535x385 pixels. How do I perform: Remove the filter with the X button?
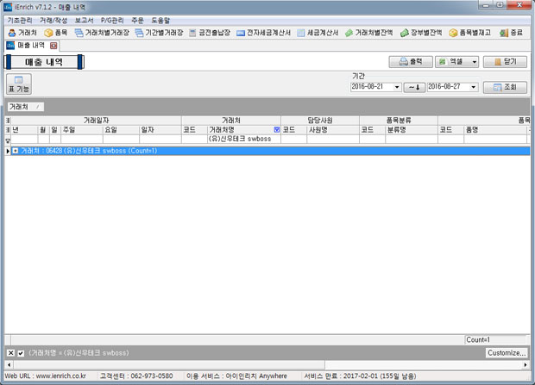pyautogui.click(x=10, y=353)
